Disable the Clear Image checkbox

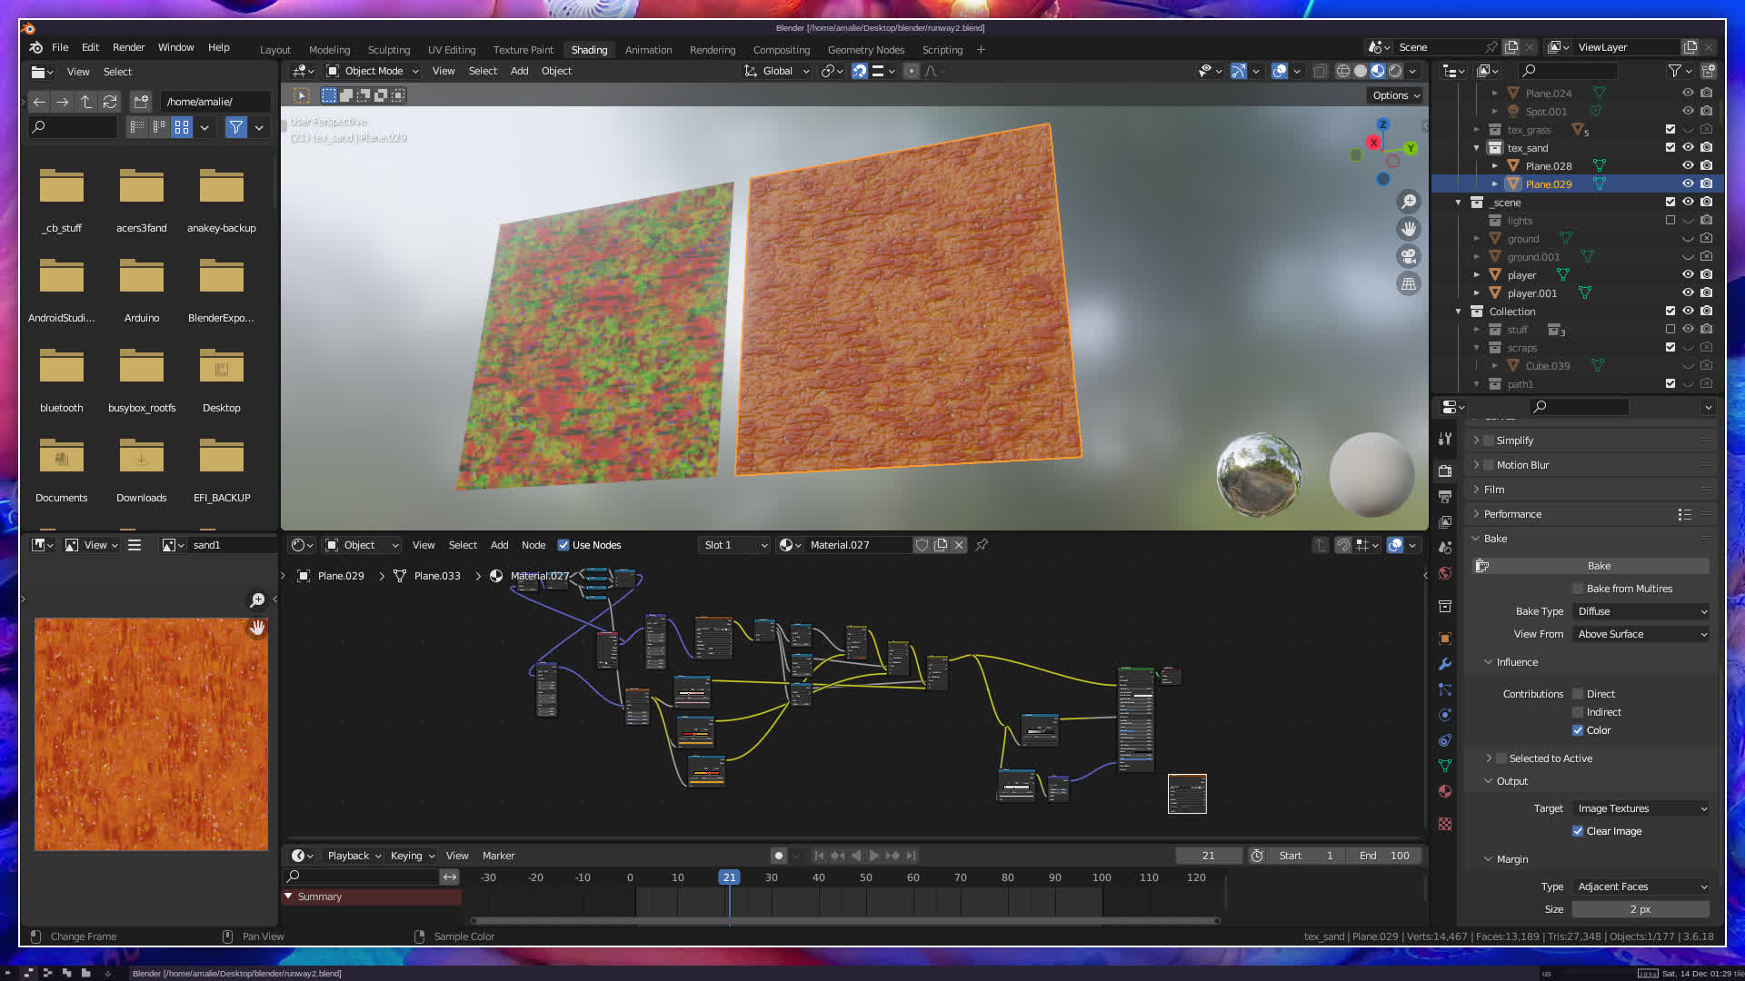pos(1578,831)
